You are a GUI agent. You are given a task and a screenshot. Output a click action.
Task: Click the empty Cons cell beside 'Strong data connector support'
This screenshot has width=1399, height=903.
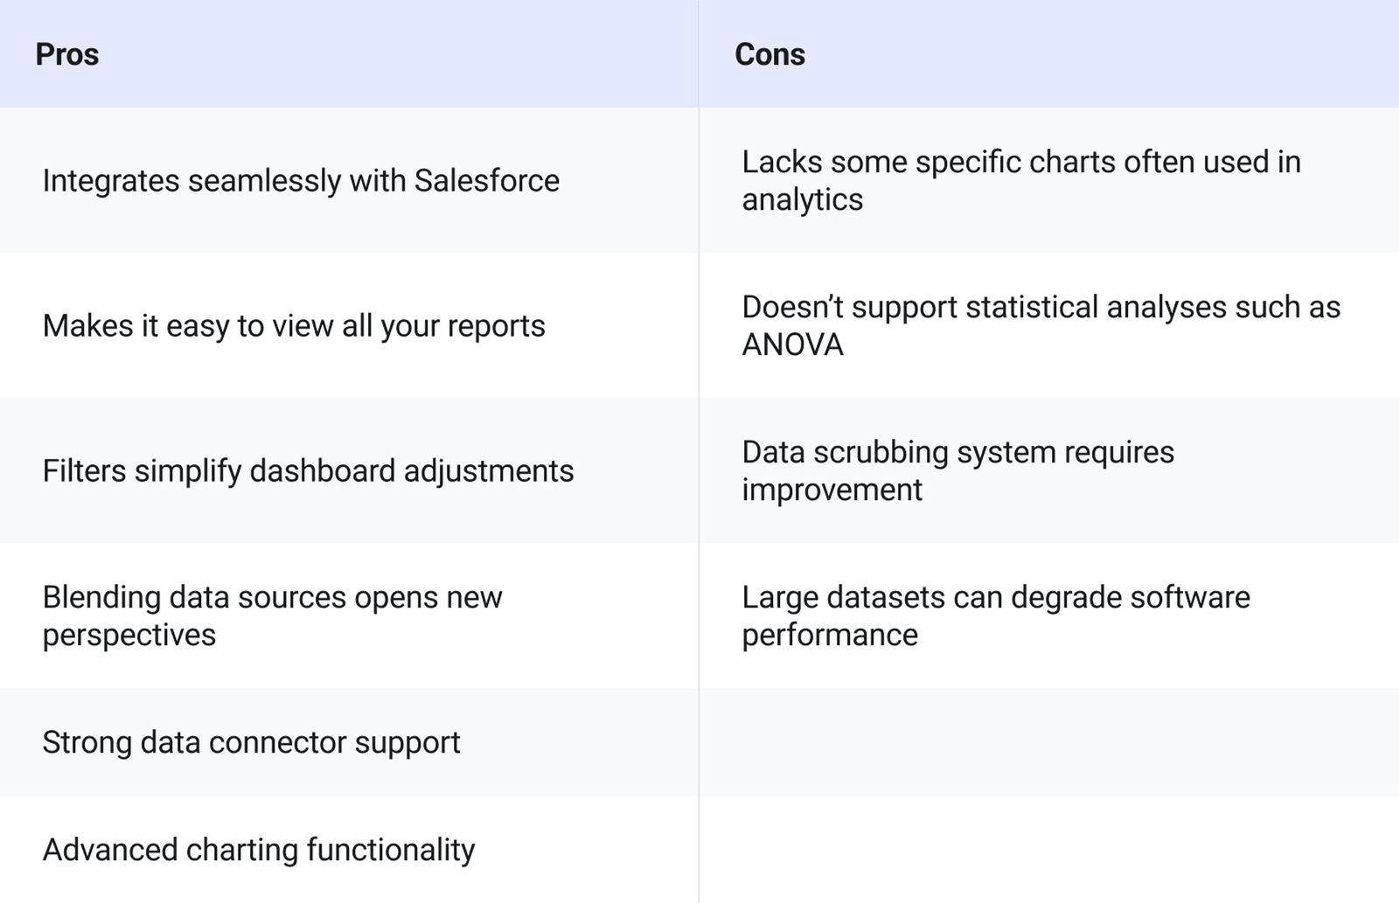click(x=1048, y=742)
